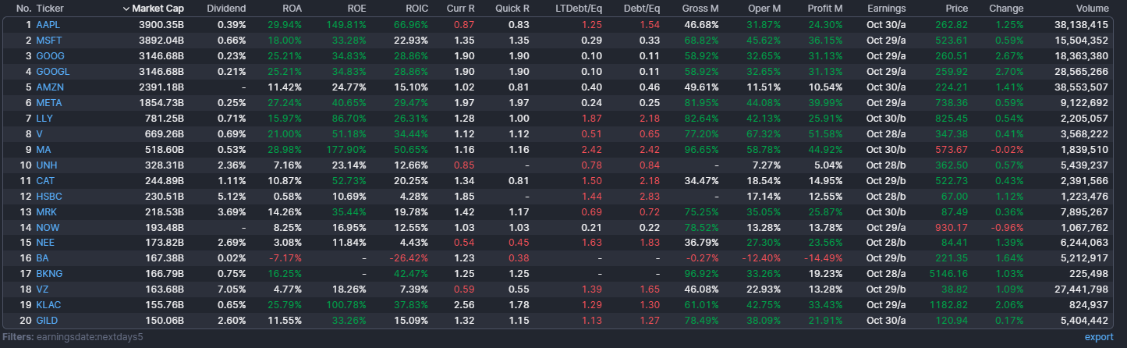Open the VZ ticker link

coord(42,289)
